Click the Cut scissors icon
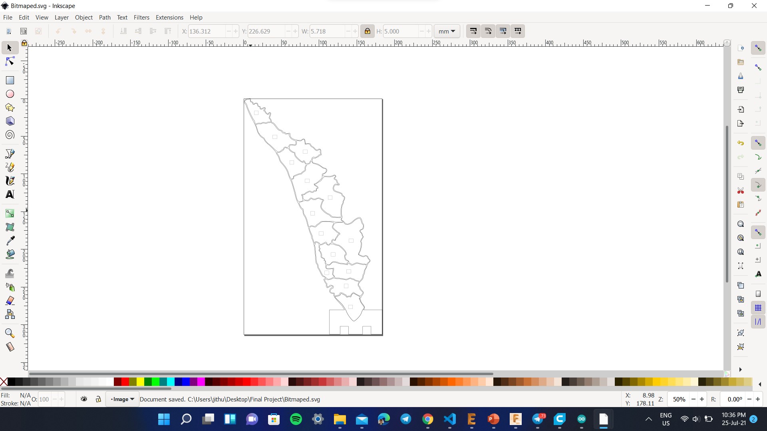 coord(741,190)
